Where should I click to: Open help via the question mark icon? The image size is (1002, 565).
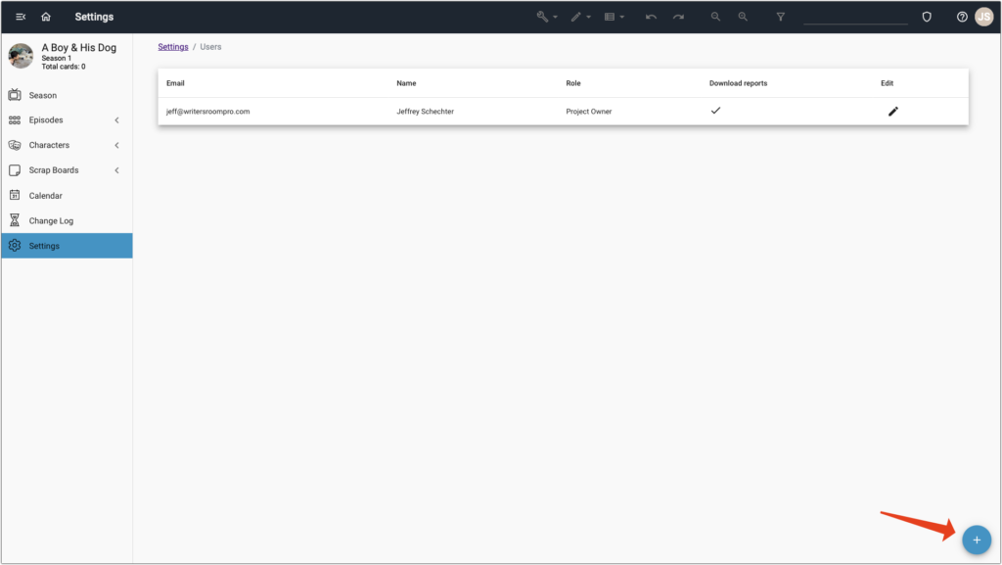[962, 17]
